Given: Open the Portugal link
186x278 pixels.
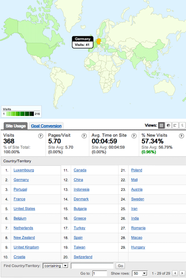Looking at the screenshot, I should pyautogui.click(x=20, y=190).
